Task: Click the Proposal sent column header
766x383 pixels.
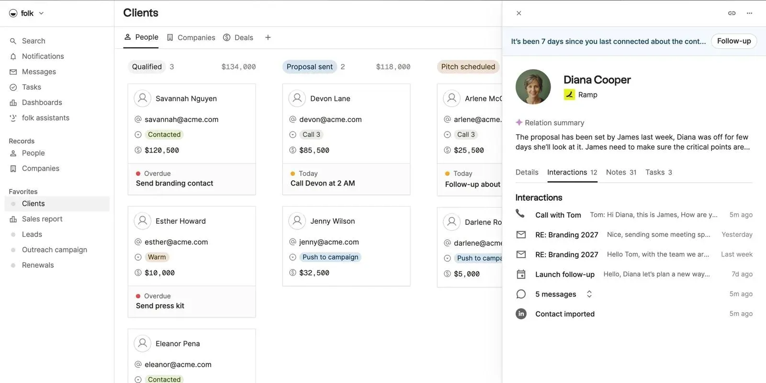Action: (x=309, y=67)
